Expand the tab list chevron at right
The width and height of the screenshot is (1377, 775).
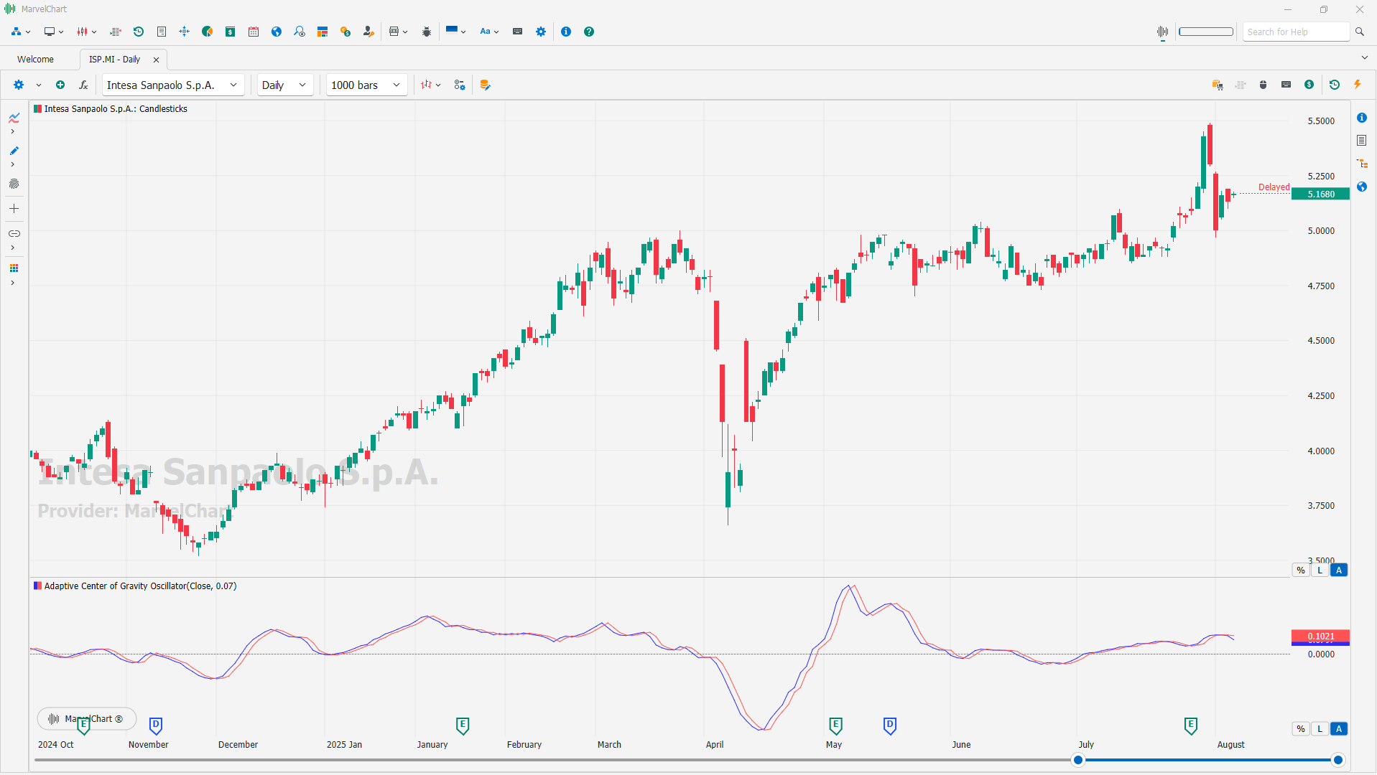click(1364, 58)
